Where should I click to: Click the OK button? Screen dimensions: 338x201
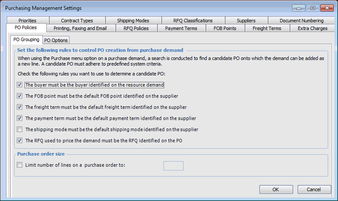tap(276, 189)
